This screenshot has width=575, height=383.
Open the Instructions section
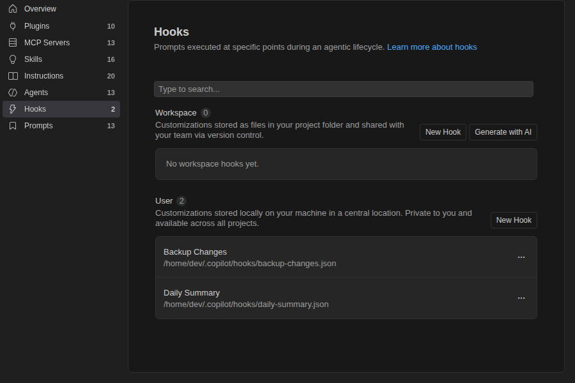pos(61,76)
